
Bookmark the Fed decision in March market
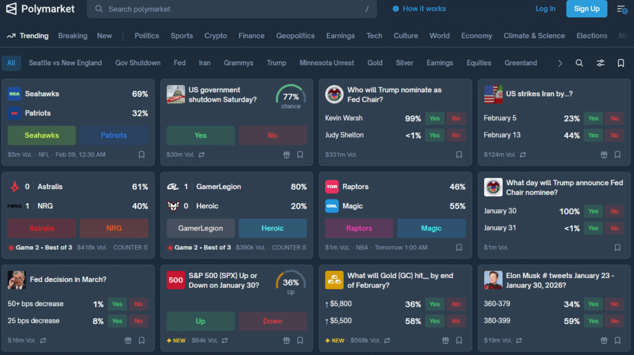(x=142, y=340)
